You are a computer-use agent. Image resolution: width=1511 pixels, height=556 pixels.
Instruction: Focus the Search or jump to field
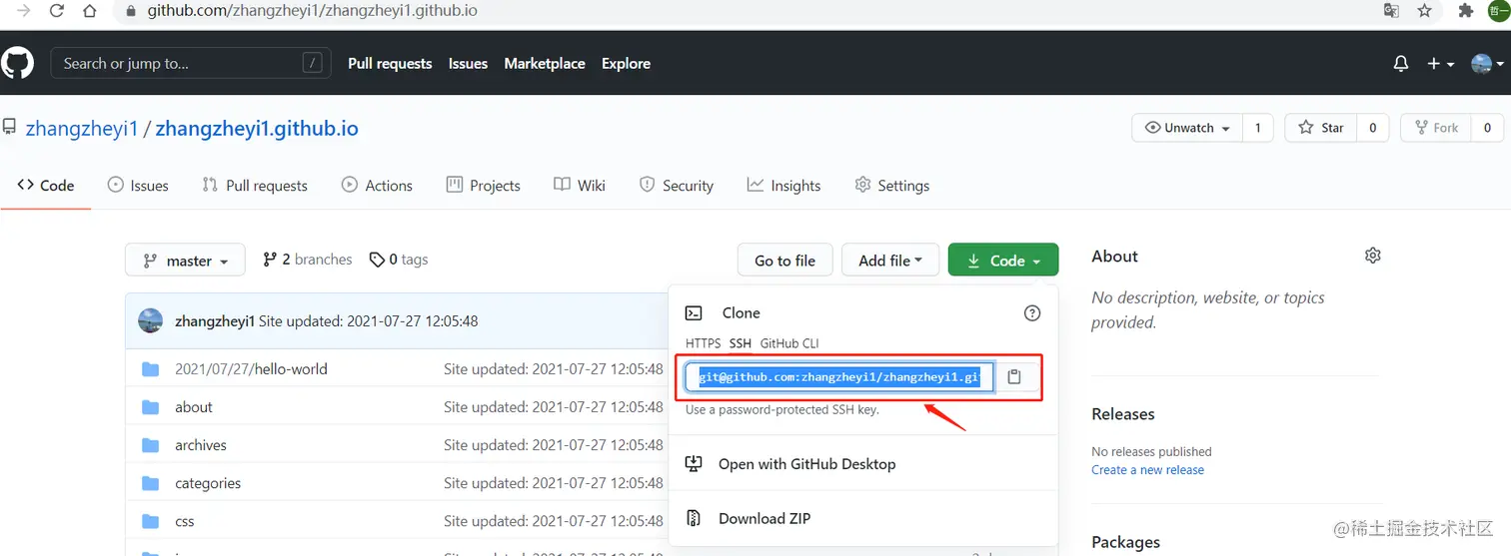tap(190, 63)
